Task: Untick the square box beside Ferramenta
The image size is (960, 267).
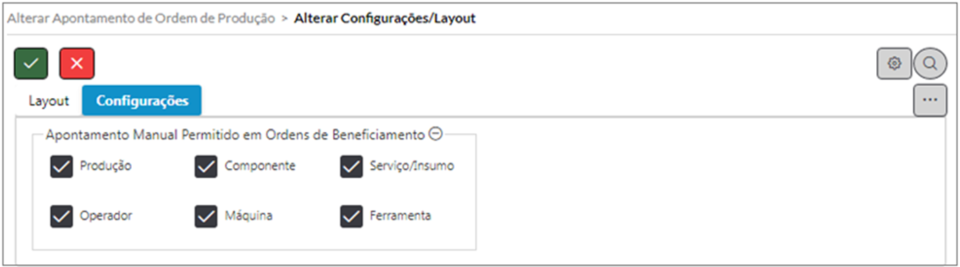Action: click(352, 216)
